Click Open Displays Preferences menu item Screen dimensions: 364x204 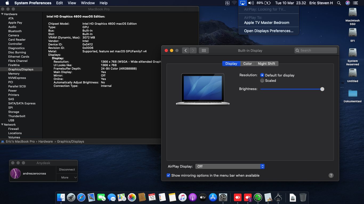269,31
